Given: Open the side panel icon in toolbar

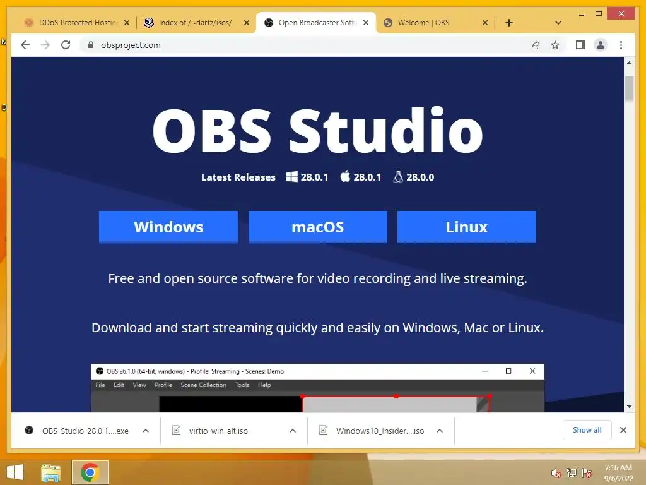Looking at the screenshot, I should pyautogui.click(x=580, y=45).
